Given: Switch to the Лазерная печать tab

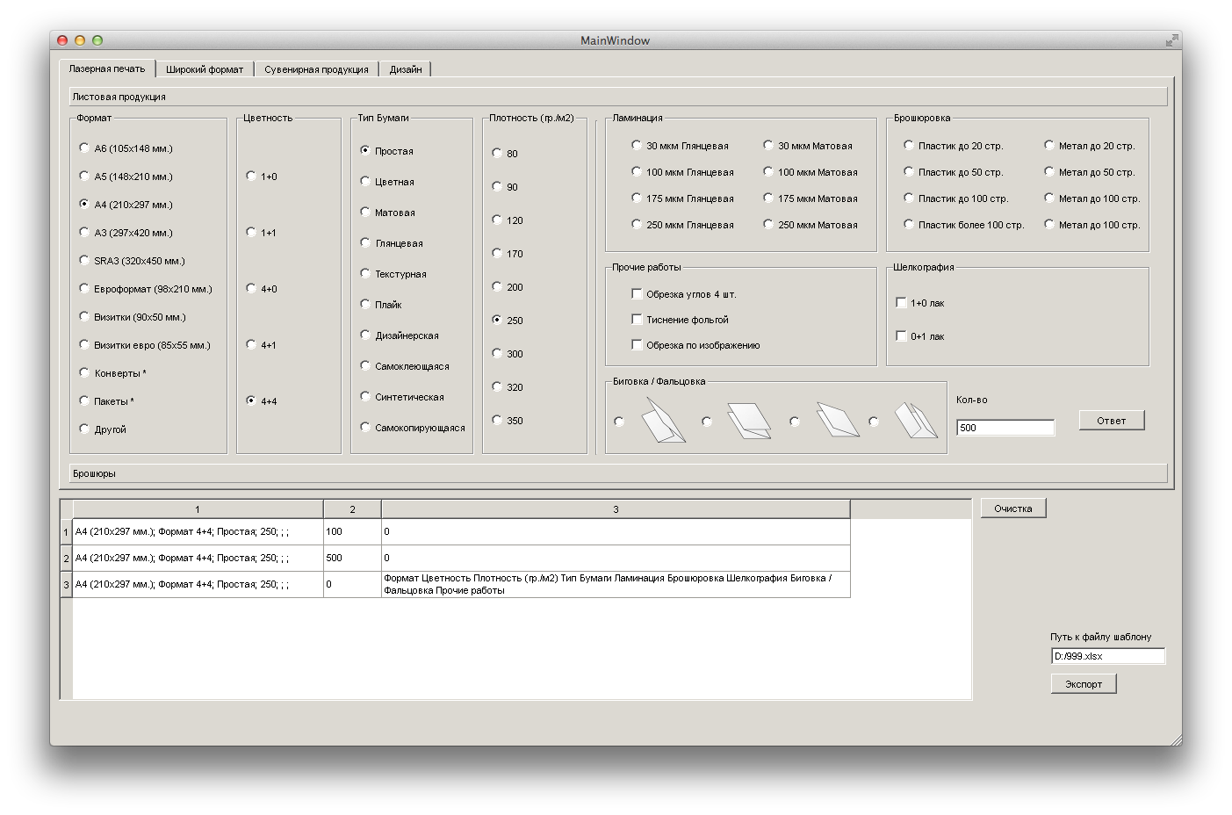Looking at the screenshot, I should (x=107, y=69).
